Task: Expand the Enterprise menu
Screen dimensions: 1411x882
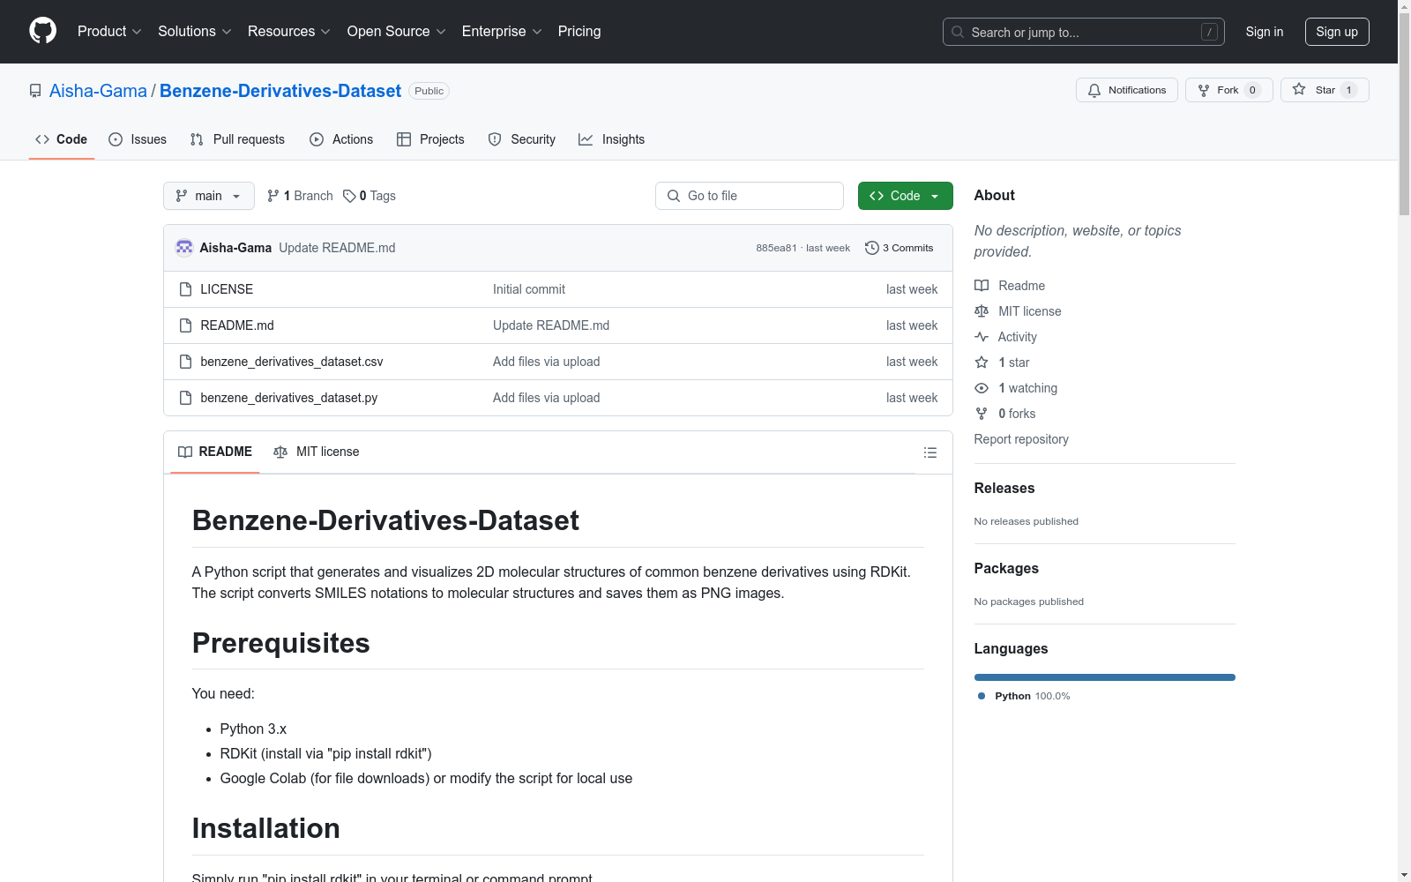Action: [x=502, y=32]
